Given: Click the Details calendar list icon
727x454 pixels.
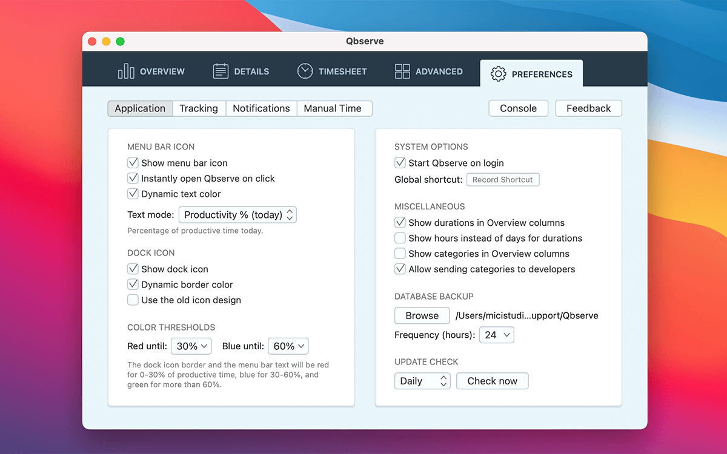Looking at the screenshot, I should pos(221,71).
